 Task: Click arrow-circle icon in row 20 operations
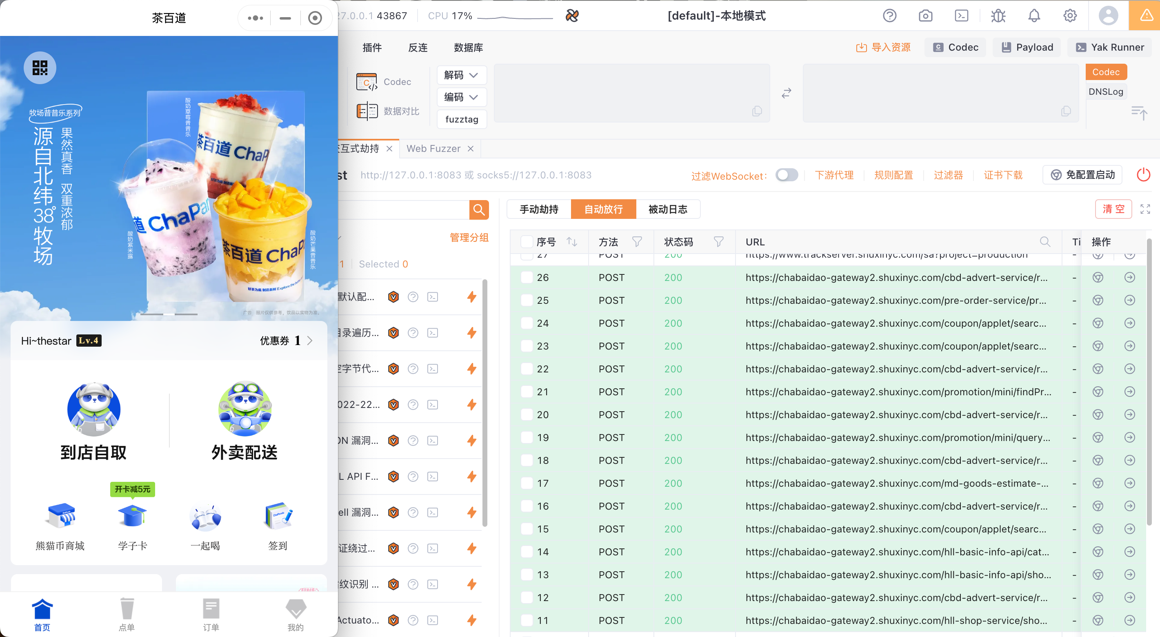click(1129, 414)
